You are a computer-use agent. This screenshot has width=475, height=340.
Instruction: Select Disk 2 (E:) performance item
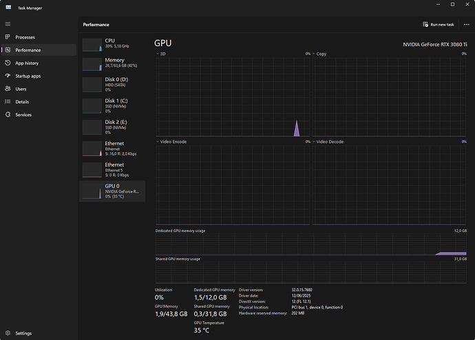[112, 127]
